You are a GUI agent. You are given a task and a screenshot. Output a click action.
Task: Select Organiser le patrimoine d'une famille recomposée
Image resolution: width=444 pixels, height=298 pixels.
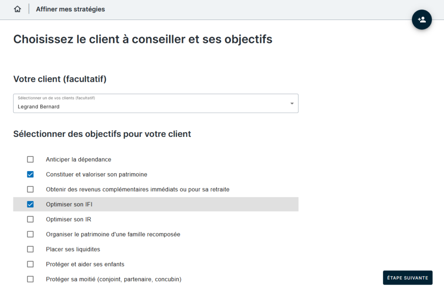[x=30, y=234]
